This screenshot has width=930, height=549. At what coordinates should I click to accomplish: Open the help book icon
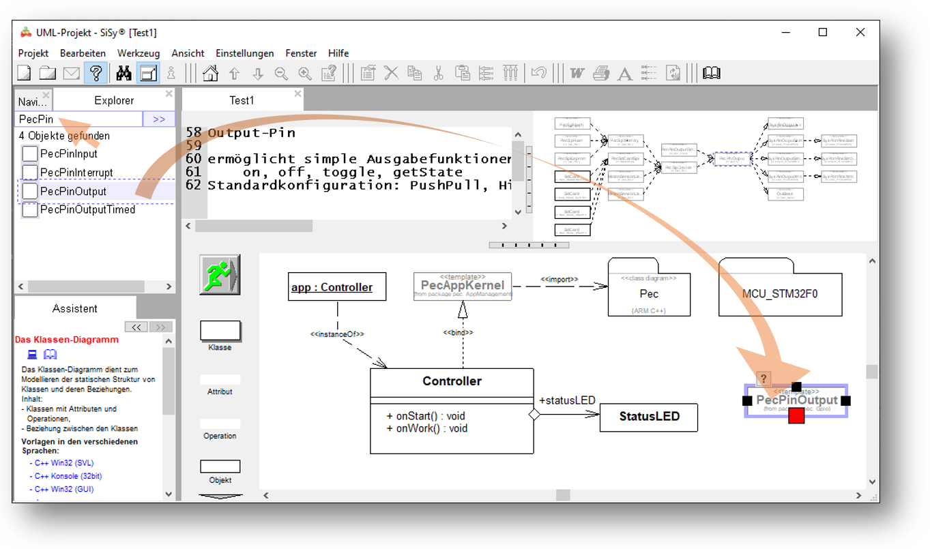(712, 73)
